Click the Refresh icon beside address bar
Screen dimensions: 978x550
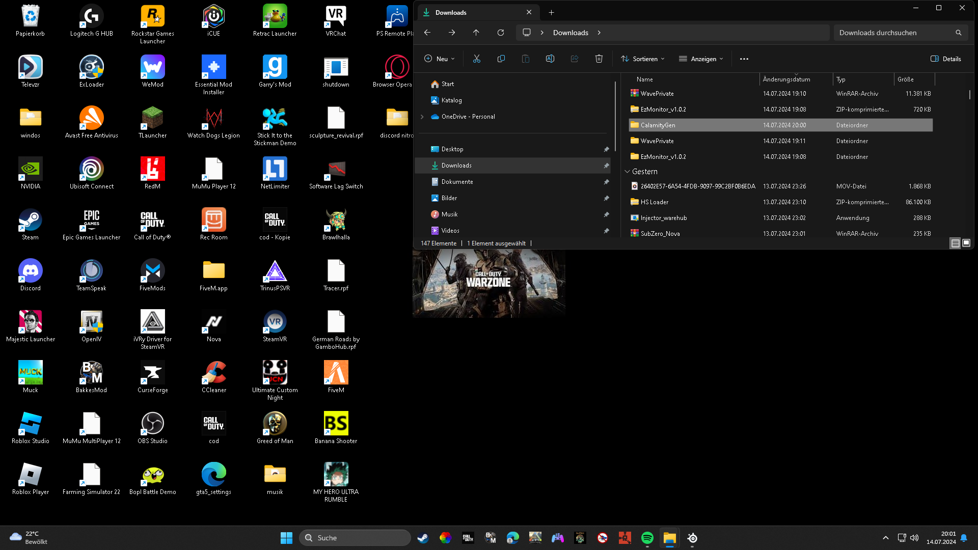coord(500,33)
